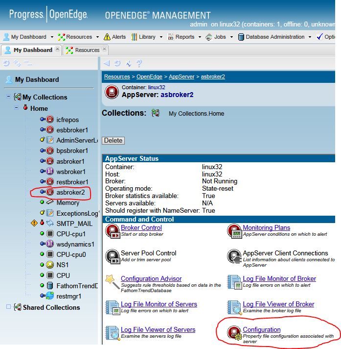Click the linux32 container link
341x349 pixels.
(157, 87)
